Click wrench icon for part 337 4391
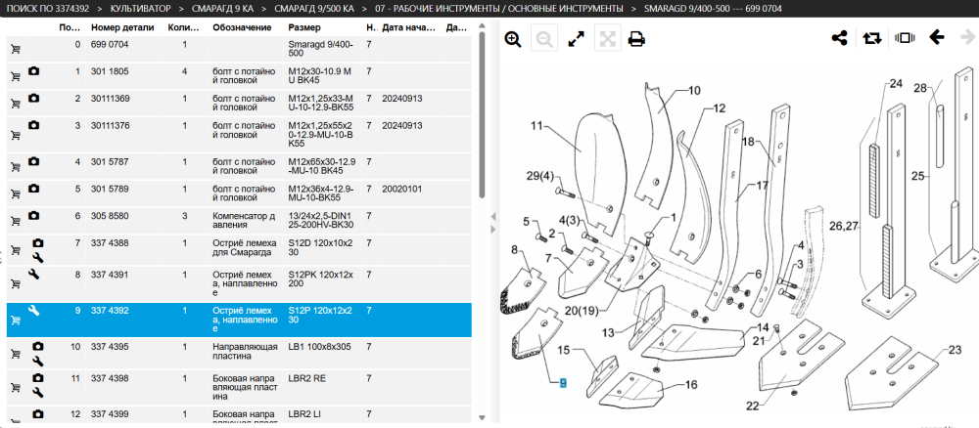The height and width of the screenshot is (428, 979). pos(33,274)
